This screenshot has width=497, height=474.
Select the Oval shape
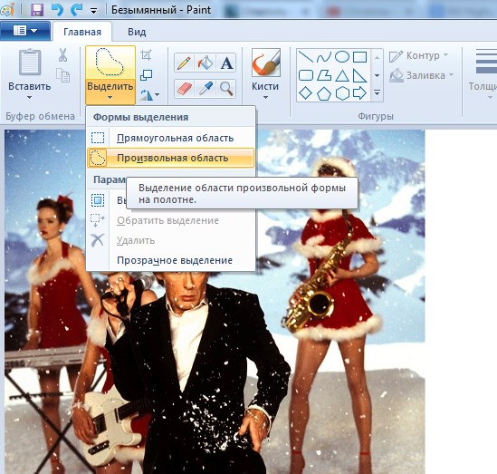point(342,57)
